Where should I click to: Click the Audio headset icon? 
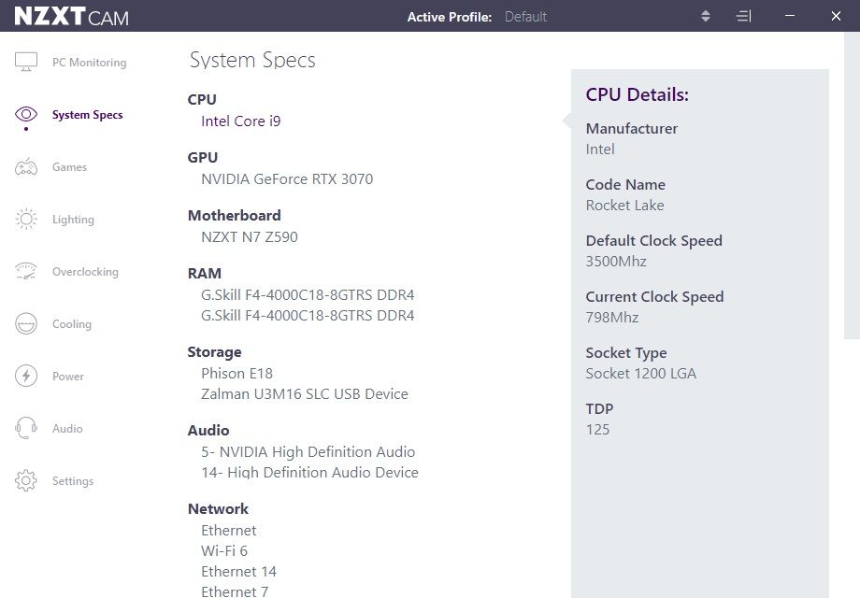point(26,428)
